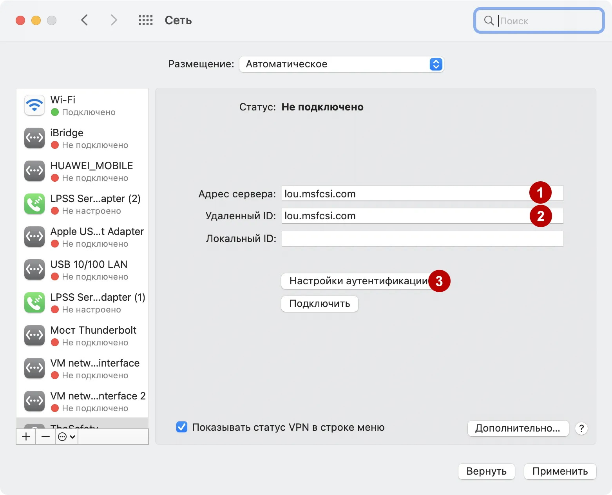Screen dimensions: 612x495
Task: Click the VM network interface icon
Action: click(34, 368)
